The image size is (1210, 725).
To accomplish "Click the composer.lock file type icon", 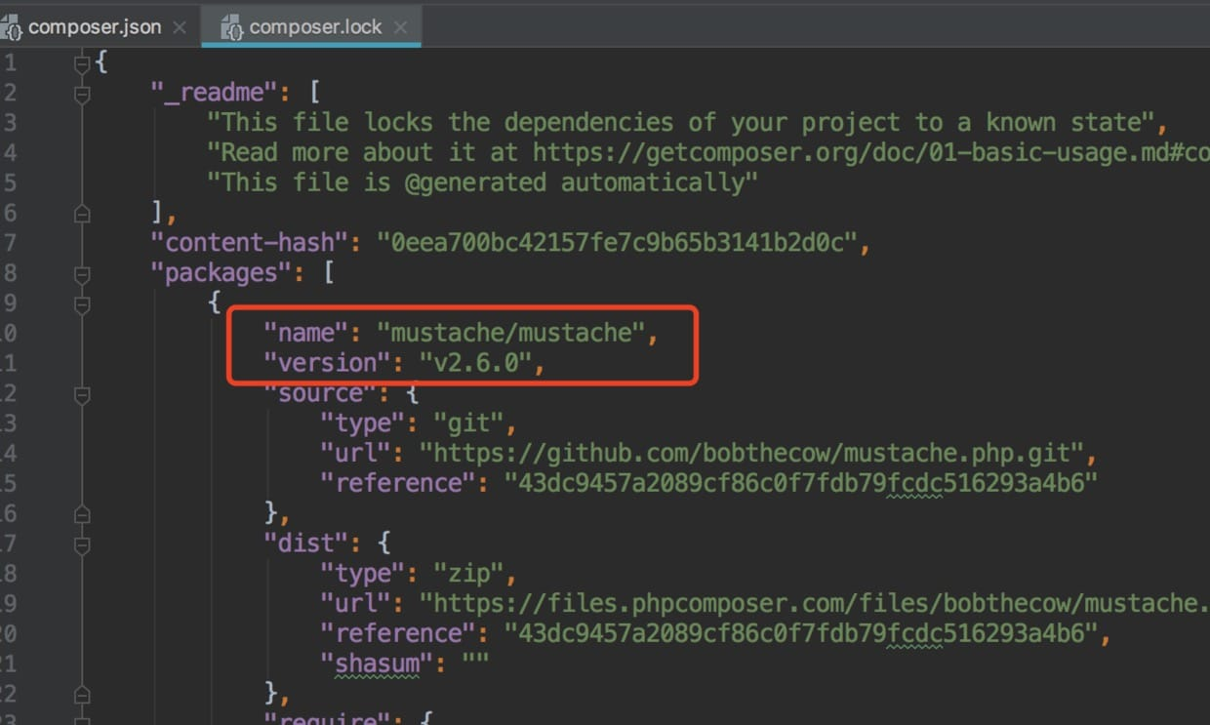I will click(232, 28).
